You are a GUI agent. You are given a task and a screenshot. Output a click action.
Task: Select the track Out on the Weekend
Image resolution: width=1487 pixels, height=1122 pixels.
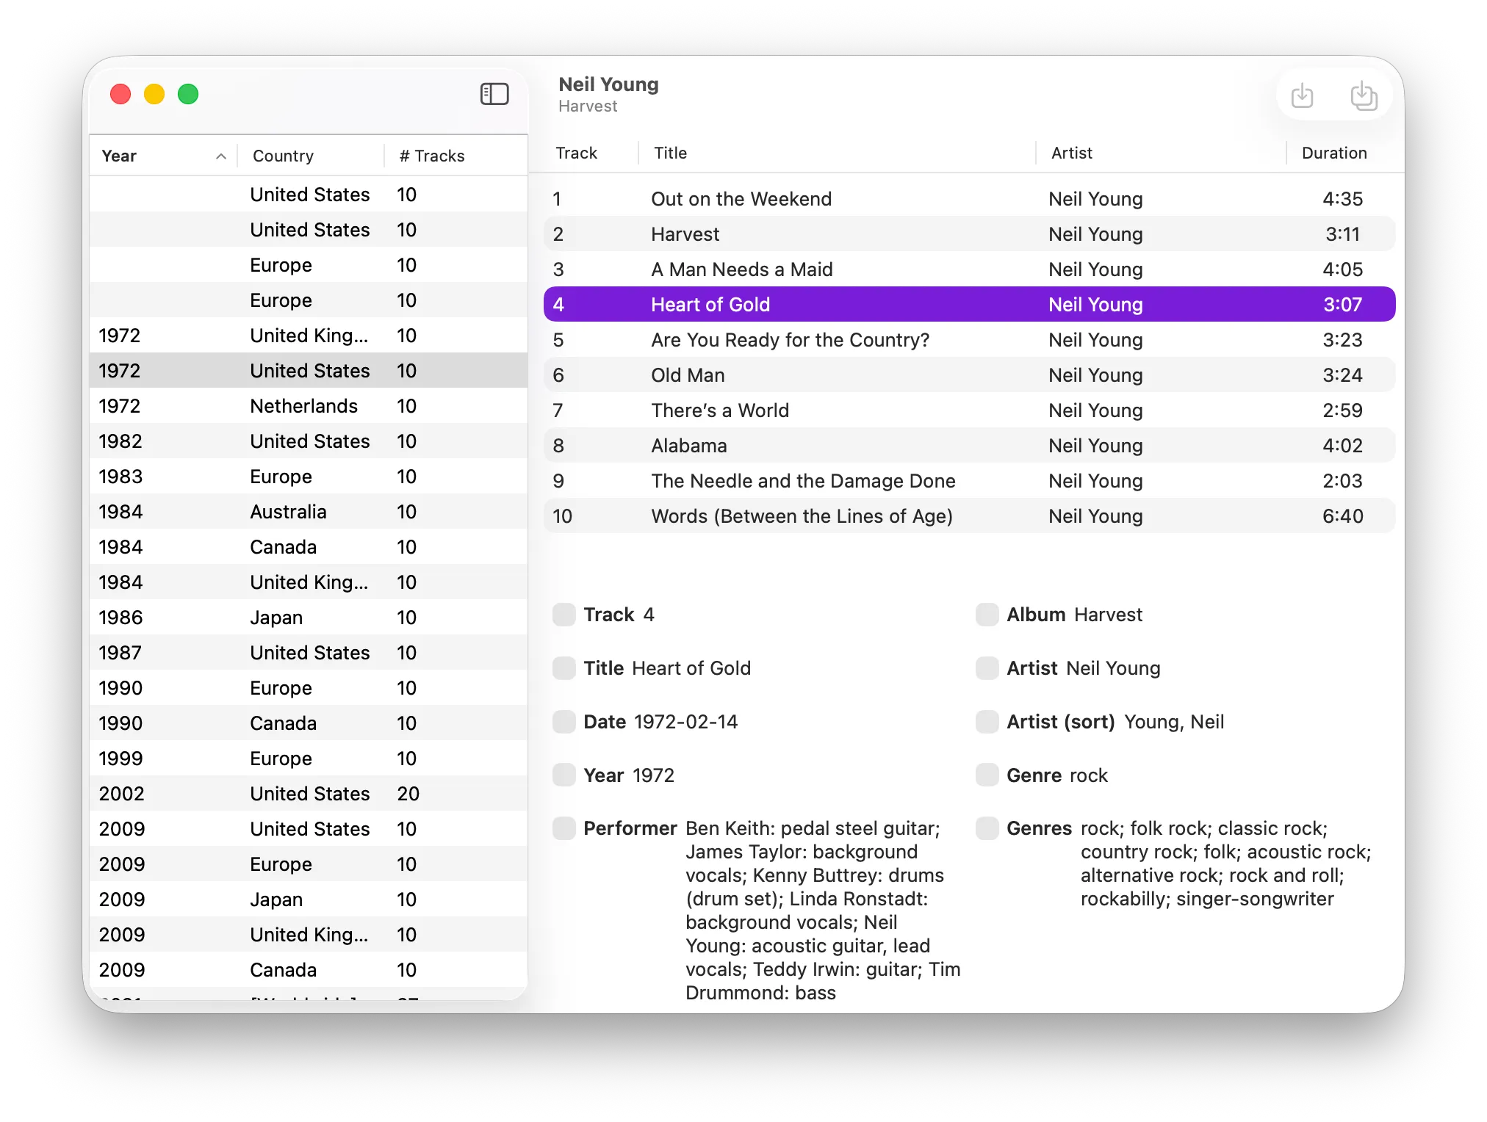pos(808,198)
